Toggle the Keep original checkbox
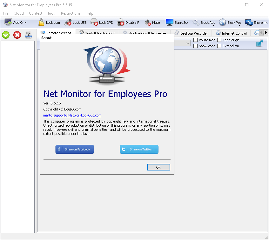 [x=219, y=40]
